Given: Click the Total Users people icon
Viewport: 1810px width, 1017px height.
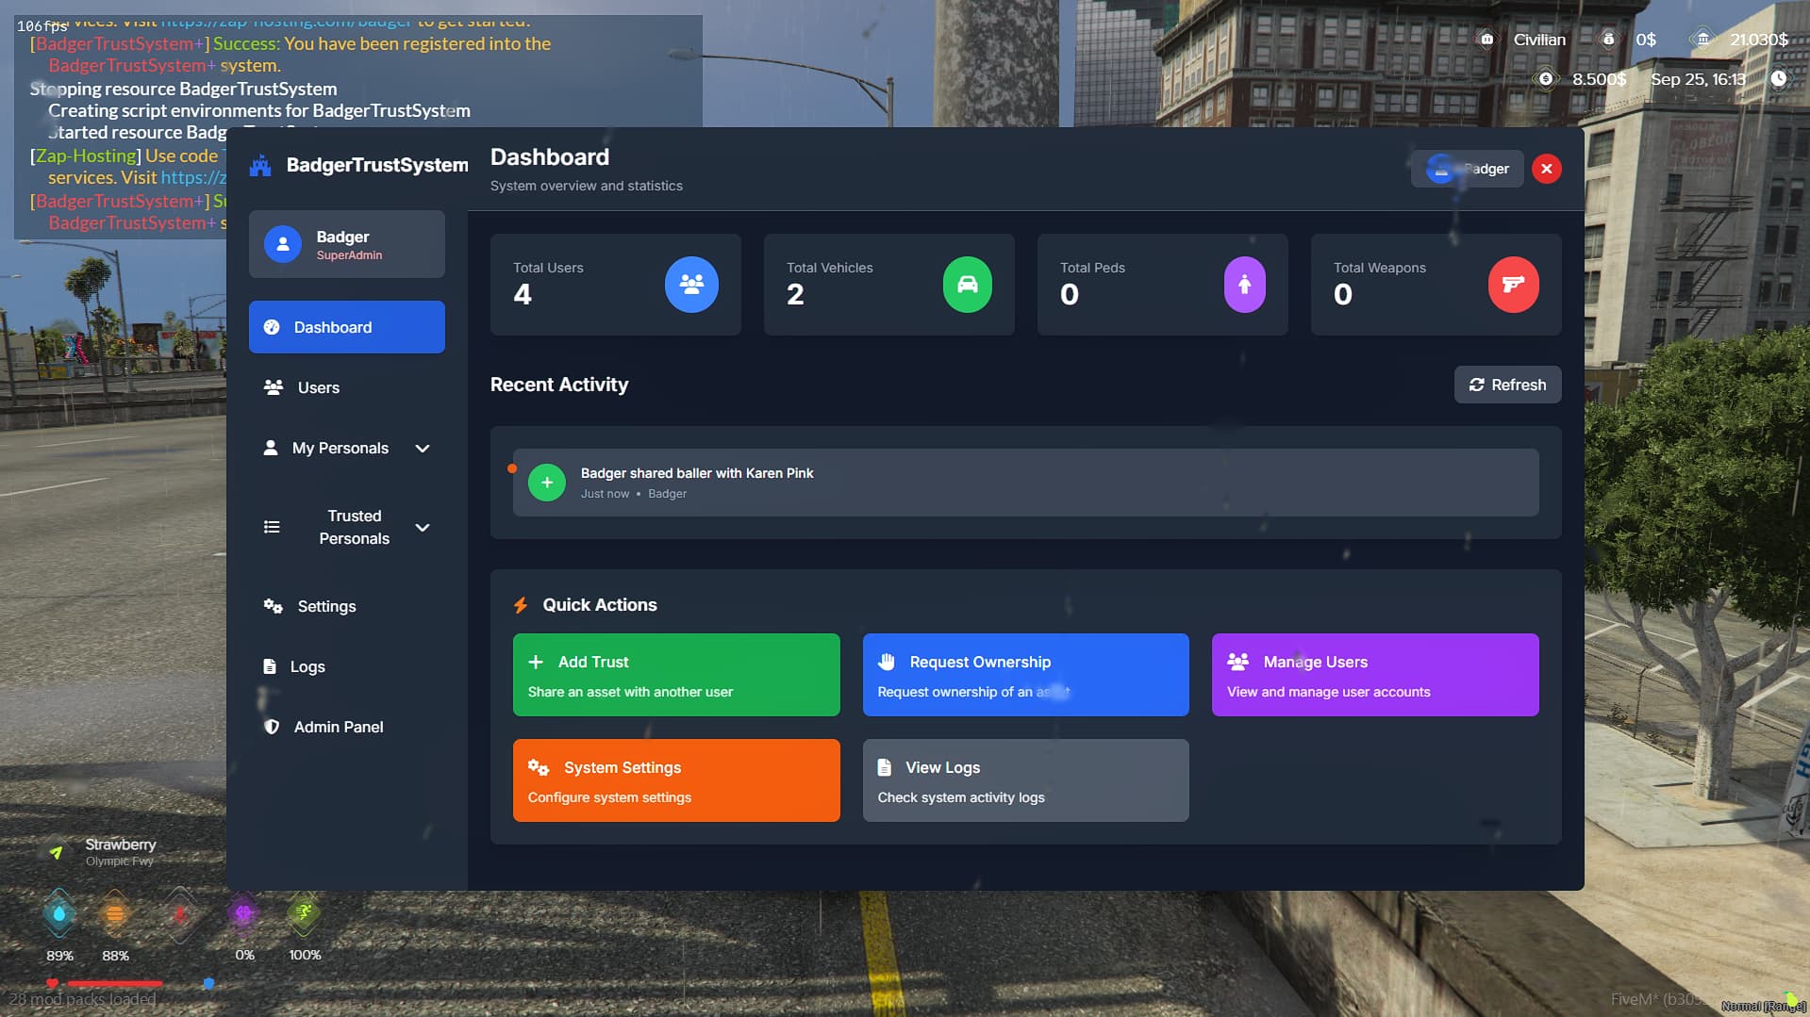Looking at the screenshot, I should pyautogui.click(x=691, y=285).
